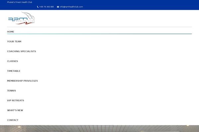This screenshot has width=199, height=132.
Task: Open the RPM Health Club logo
Action: click(x=21, y=18)
